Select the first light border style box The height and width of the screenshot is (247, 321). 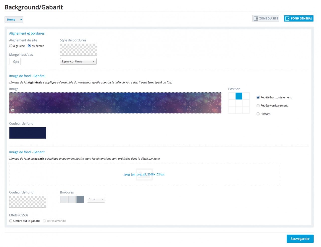[64, 199]
